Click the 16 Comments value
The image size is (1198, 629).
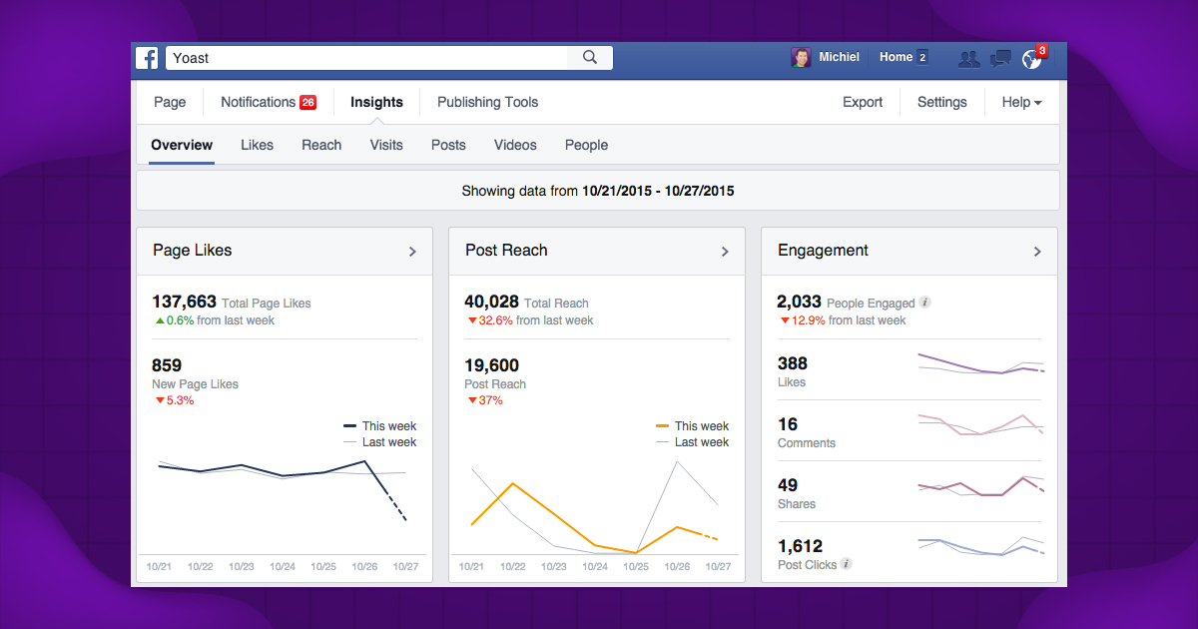(x=788, y=424)
